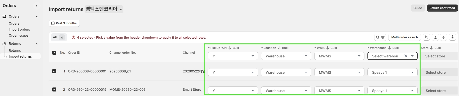
Task: Click the Returns section icon in sidebar
Action: pyautogui.click(x=4, y=44)
